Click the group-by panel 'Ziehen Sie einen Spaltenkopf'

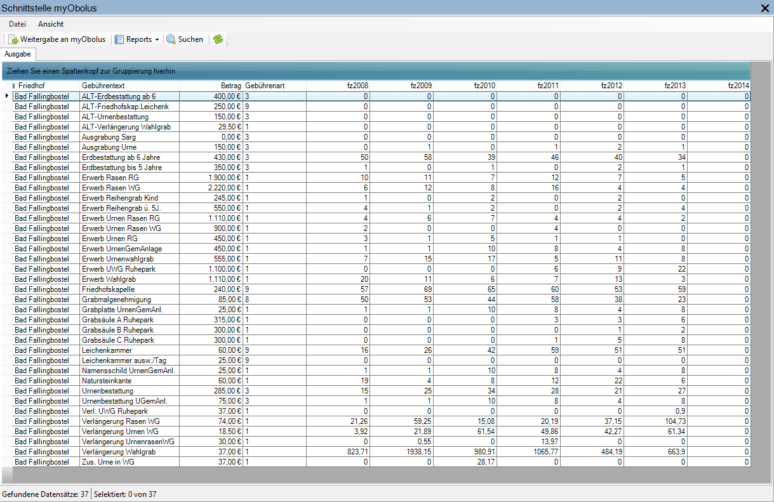376,71
